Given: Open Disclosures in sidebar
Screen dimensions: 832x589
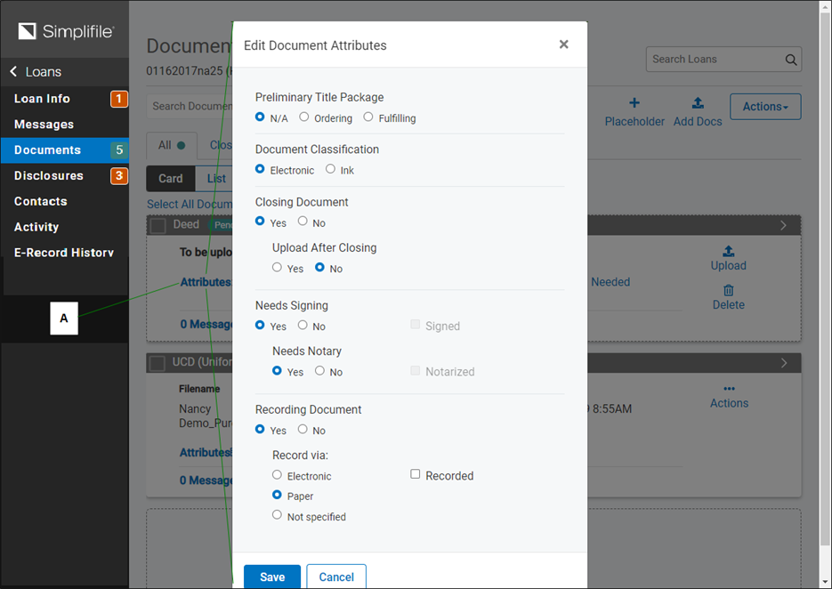Looking at the screenshot, I should point(49,175).
